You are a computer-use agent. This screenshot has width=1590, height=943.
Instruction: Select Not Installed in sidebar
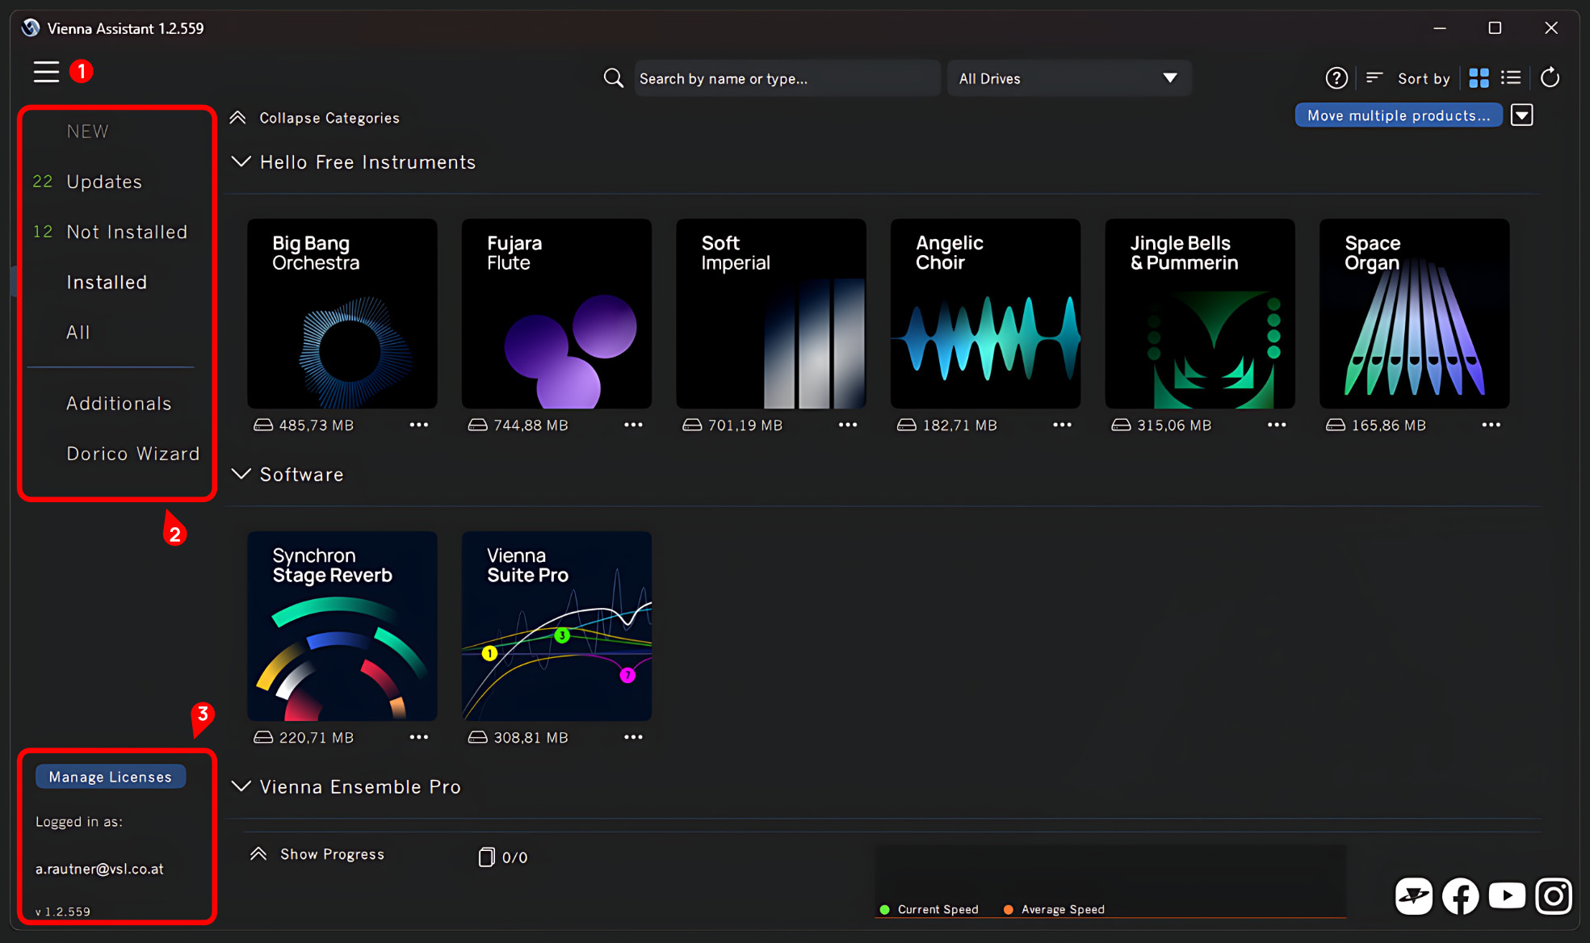127,232
